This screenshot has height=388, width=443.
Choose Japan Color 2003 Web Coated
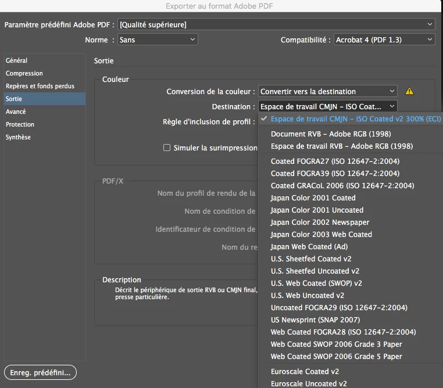351,234
